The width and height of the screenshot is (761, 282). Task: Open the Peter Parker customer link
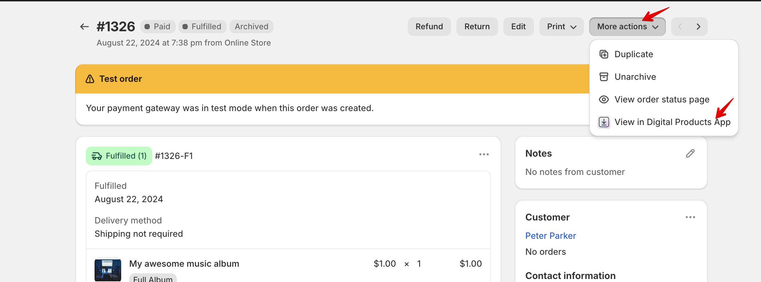[x=551, y=235]
